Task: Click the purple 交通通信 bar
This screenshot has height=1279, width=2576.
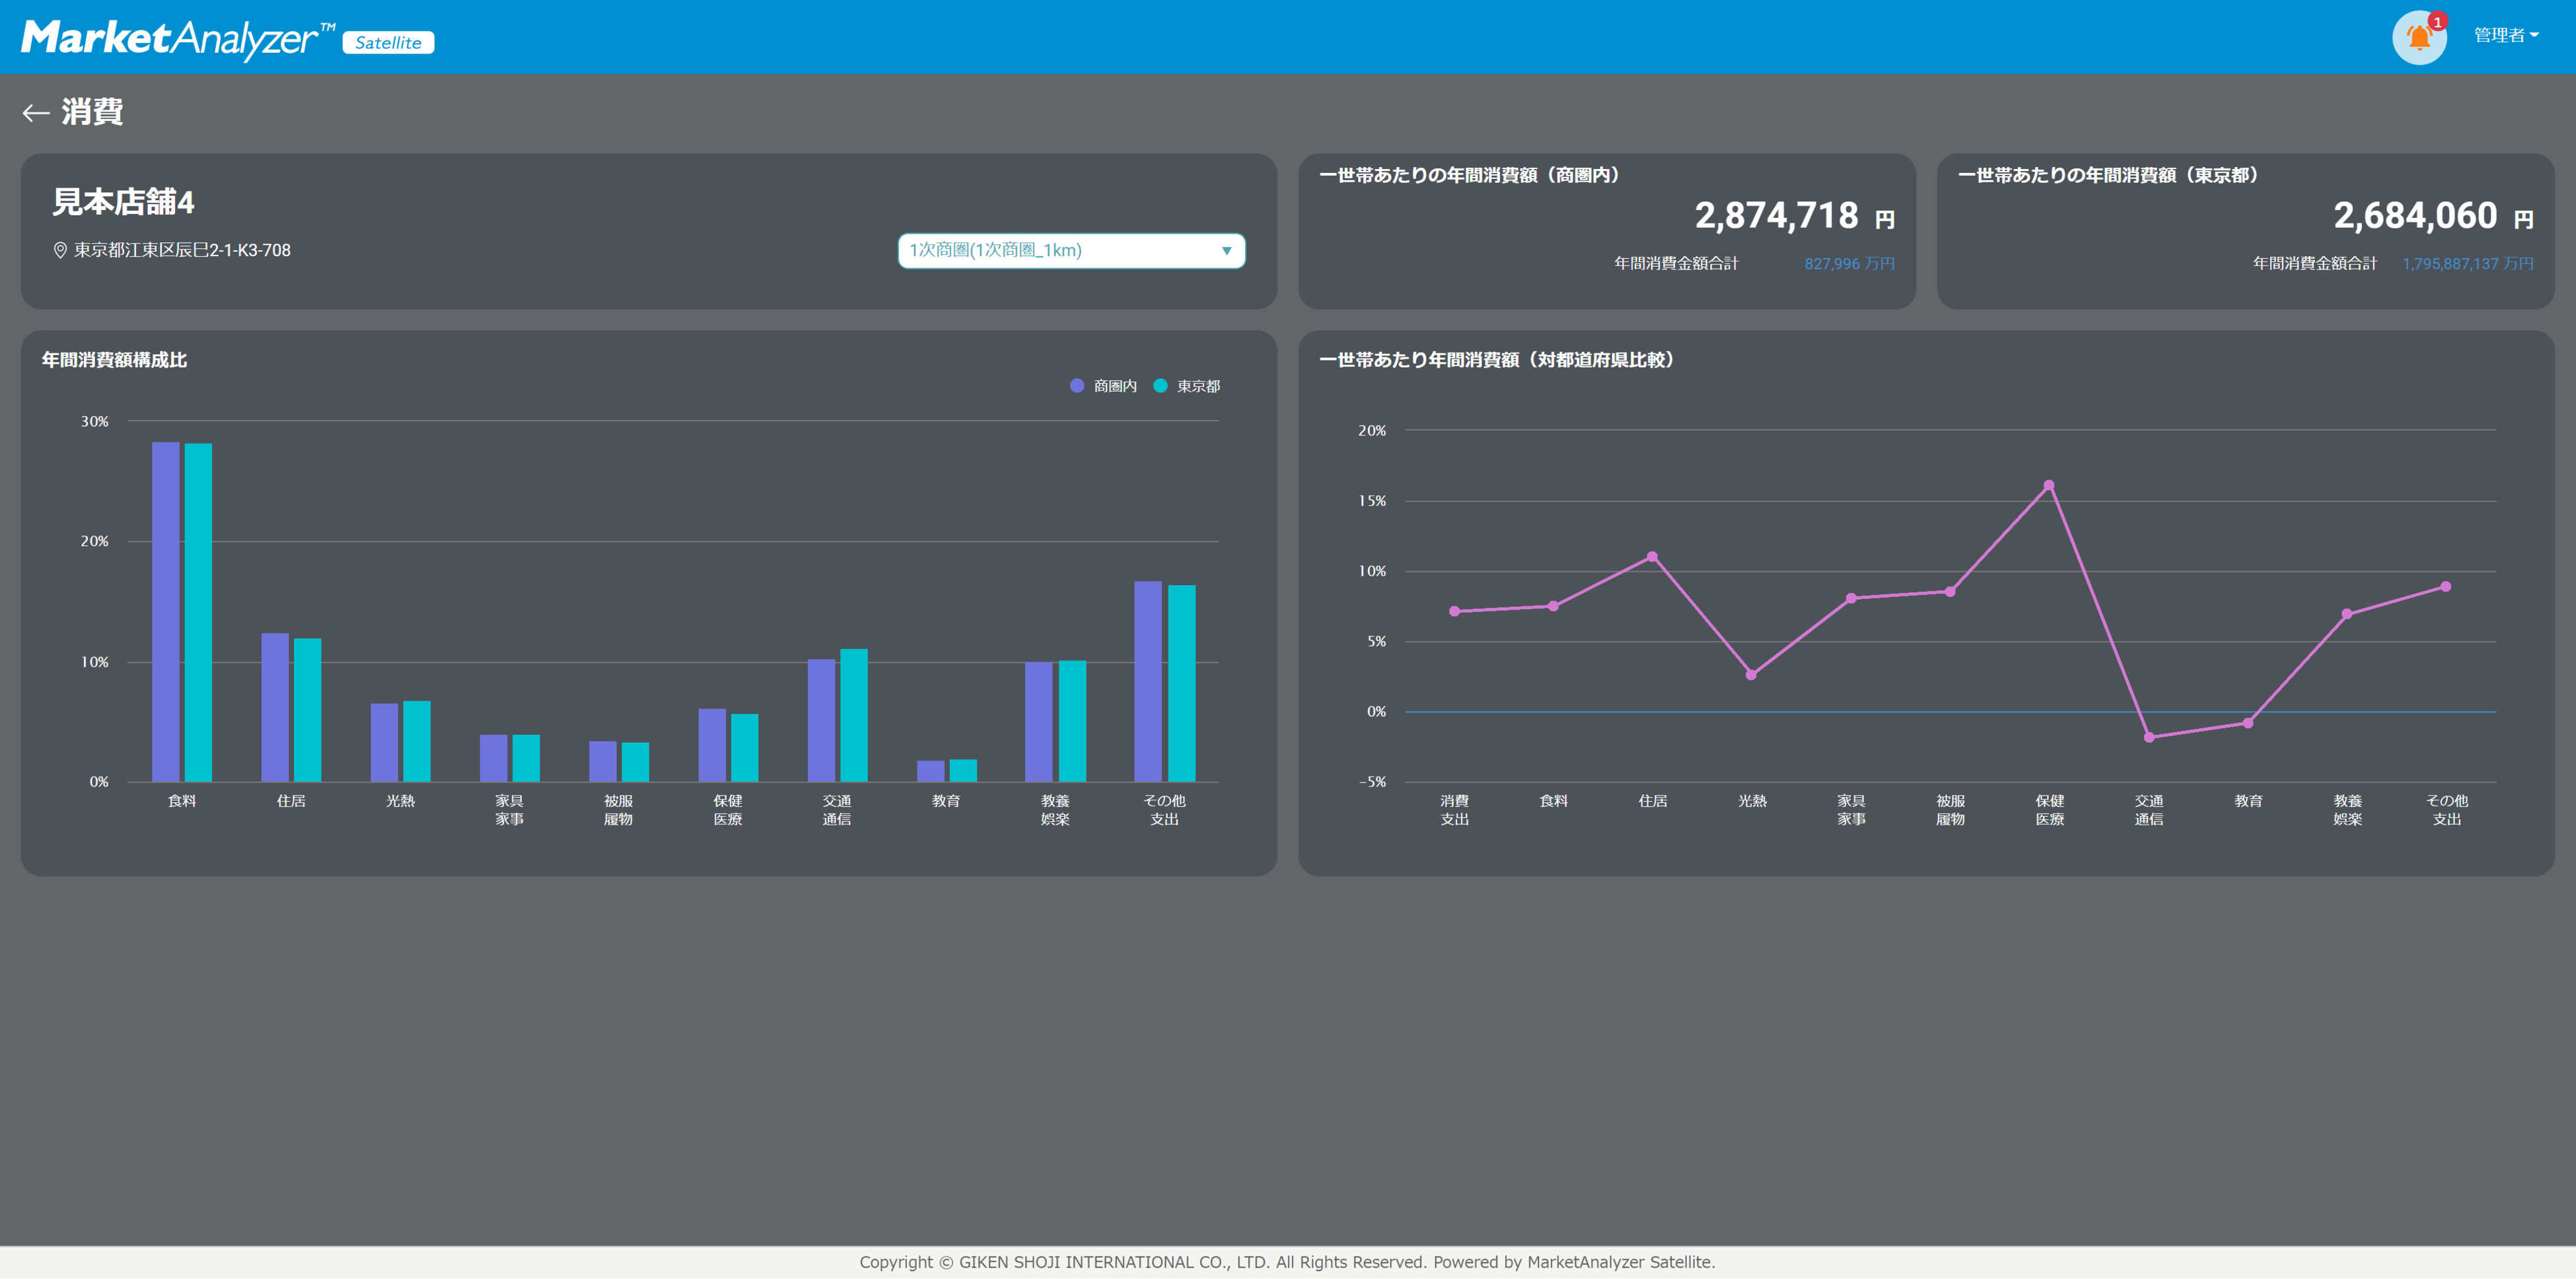Action: [x=821, y=720]
